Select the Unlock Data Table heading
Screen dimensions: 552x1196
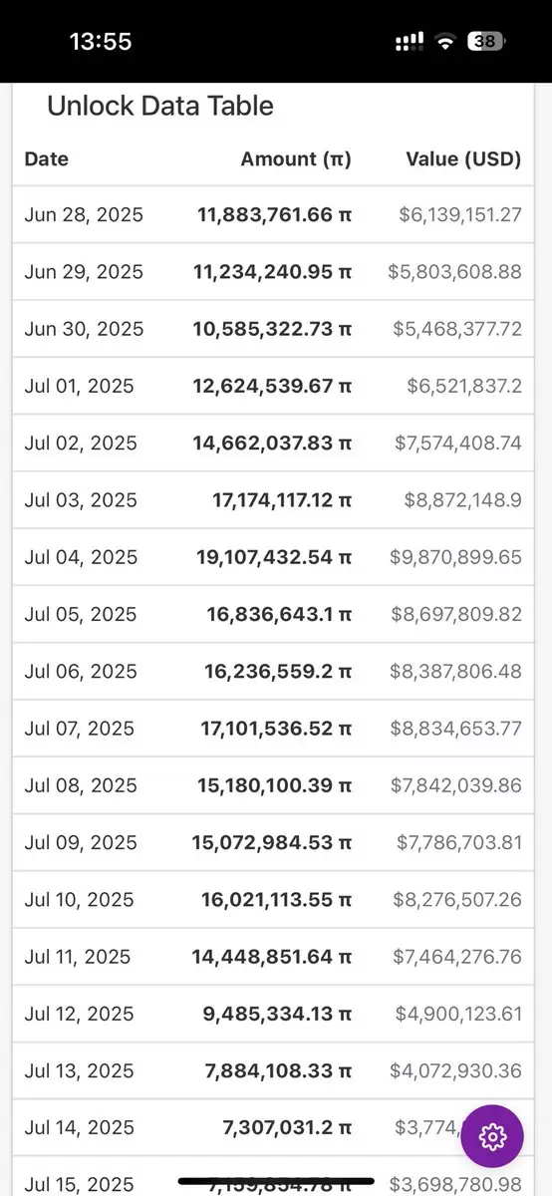point(160,106)
